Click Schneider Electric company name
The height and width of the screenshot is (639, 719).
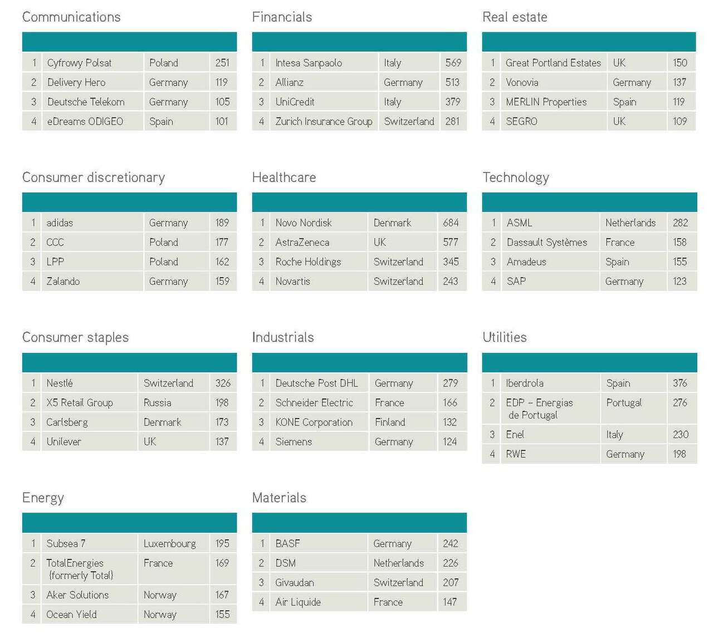(314, 402)
